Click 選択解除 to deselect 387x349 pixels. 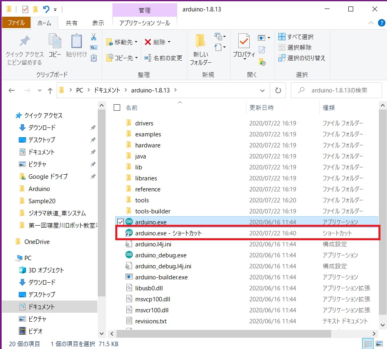pyautogui.click(x=295, y=47)
